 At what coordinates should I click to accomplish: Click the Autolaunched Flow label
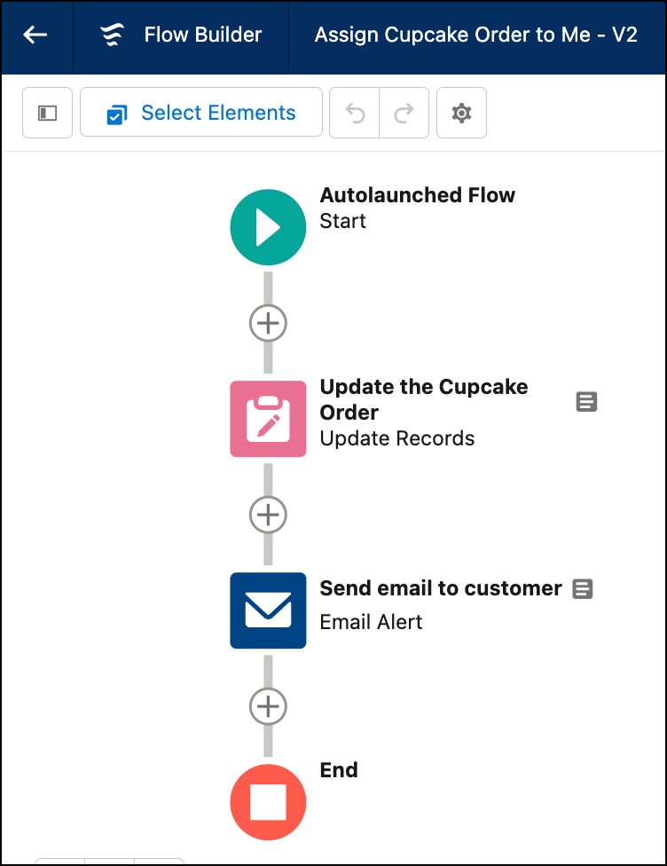click(418, 195)
